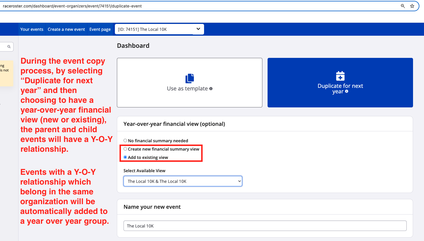Screen dimensions: 424x241
Task: Open the Event page nav link
Action: click(100, 29)
